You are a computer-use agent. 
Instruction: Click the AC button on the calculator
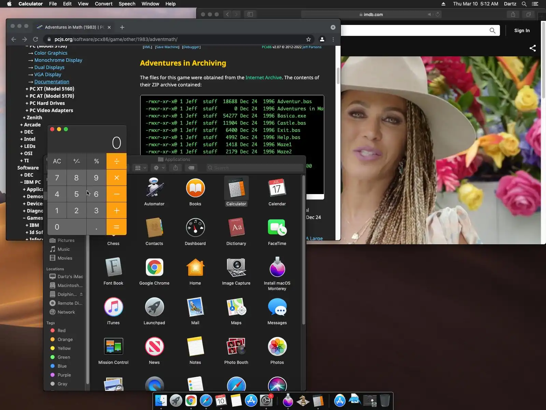pos(57,161)
